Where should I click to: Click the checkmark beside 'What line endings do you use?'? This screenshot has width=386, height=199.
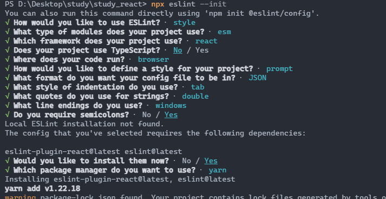7,106
